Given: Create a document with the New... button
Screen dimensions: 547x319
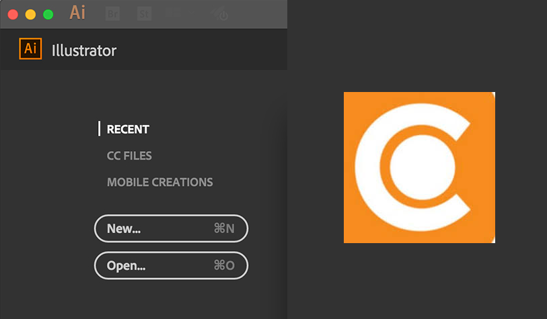Looking at the screenshot, I should 171,228.
